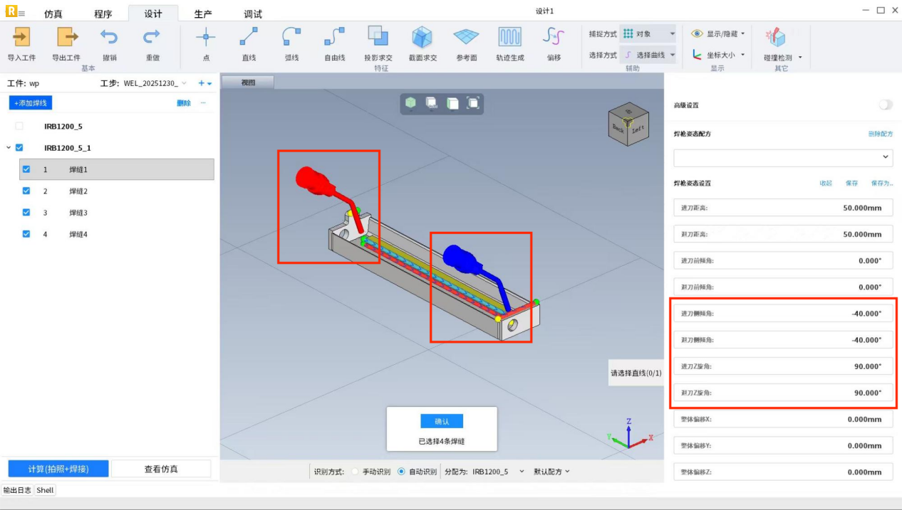
Task: Collapse the IRB1200_5_1 tree node
Action: (x=9, y=148)
